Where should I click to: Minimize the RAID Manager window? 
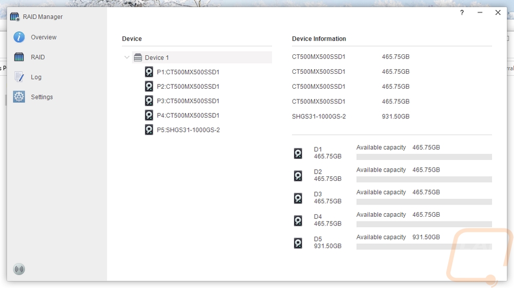(x=480, y=12)
